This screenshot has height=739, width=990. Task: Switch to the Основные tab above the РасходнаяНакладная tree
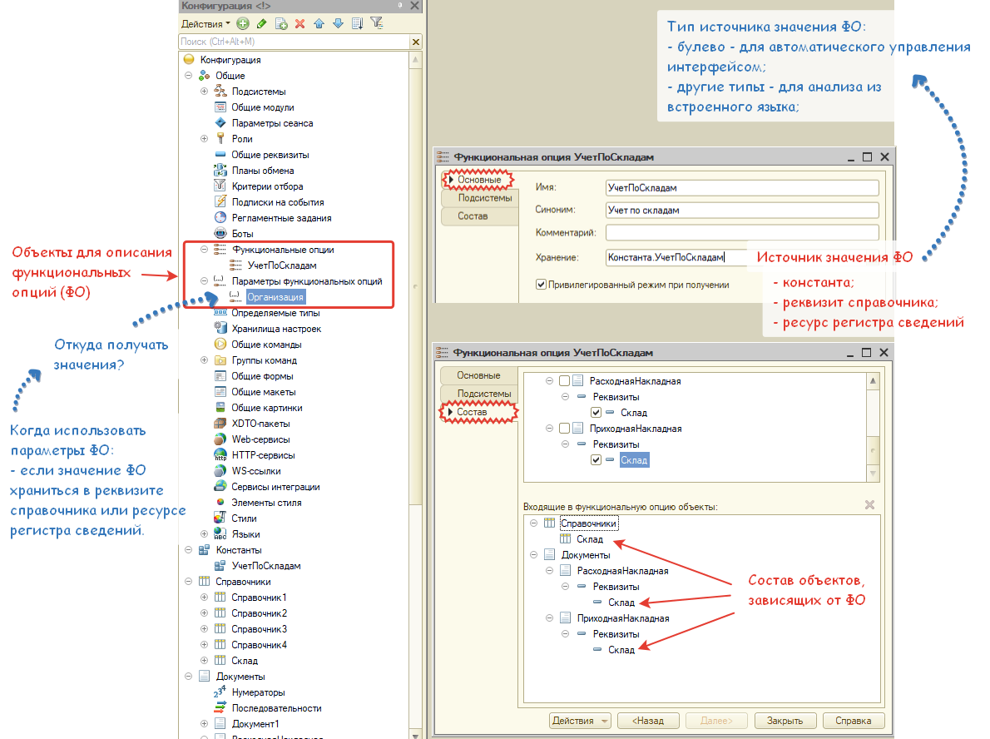pyautogui.click(x=478, y=375)
